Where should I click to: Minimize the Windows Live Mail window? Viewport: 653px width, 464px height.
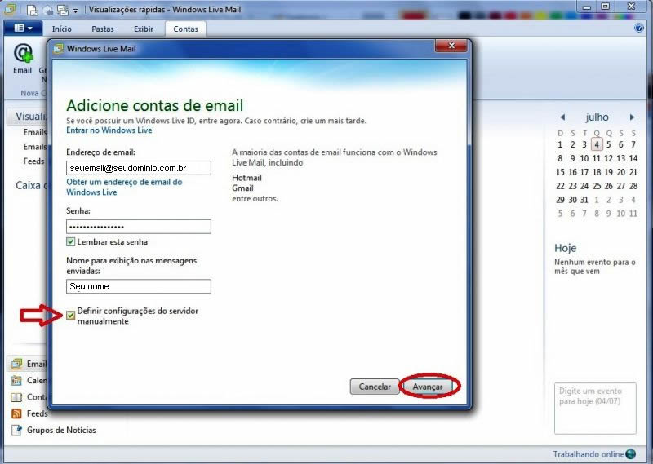coord(586,7)
